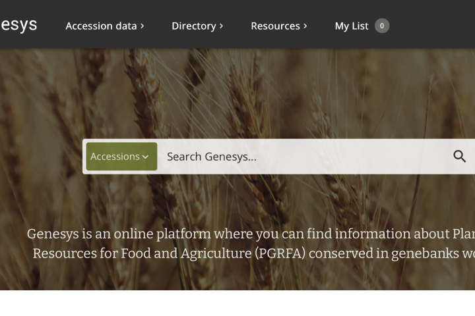Click the arrow beside Accession data
The image size is (475, 316).
tap(142, 26)
